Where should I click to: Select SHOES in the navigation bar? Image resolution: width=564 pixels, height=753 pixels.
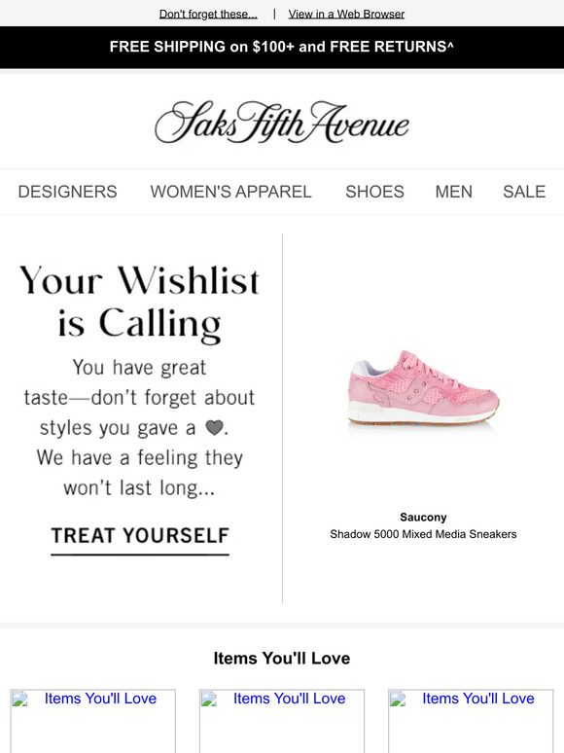[x=375, y=192]
